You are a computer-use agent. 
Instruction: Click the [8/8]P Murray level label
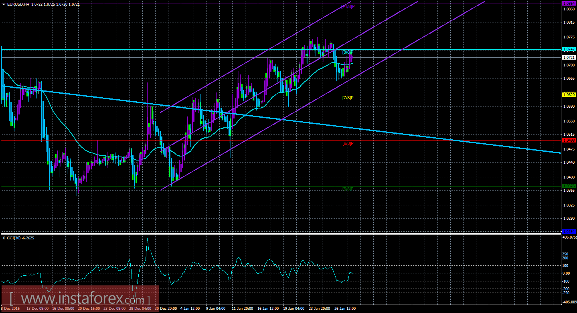pos(348,52)
